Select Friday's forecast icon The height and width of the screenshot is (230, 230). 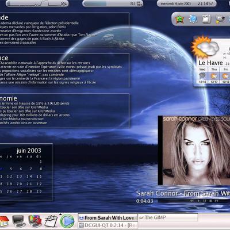(225, 76)
